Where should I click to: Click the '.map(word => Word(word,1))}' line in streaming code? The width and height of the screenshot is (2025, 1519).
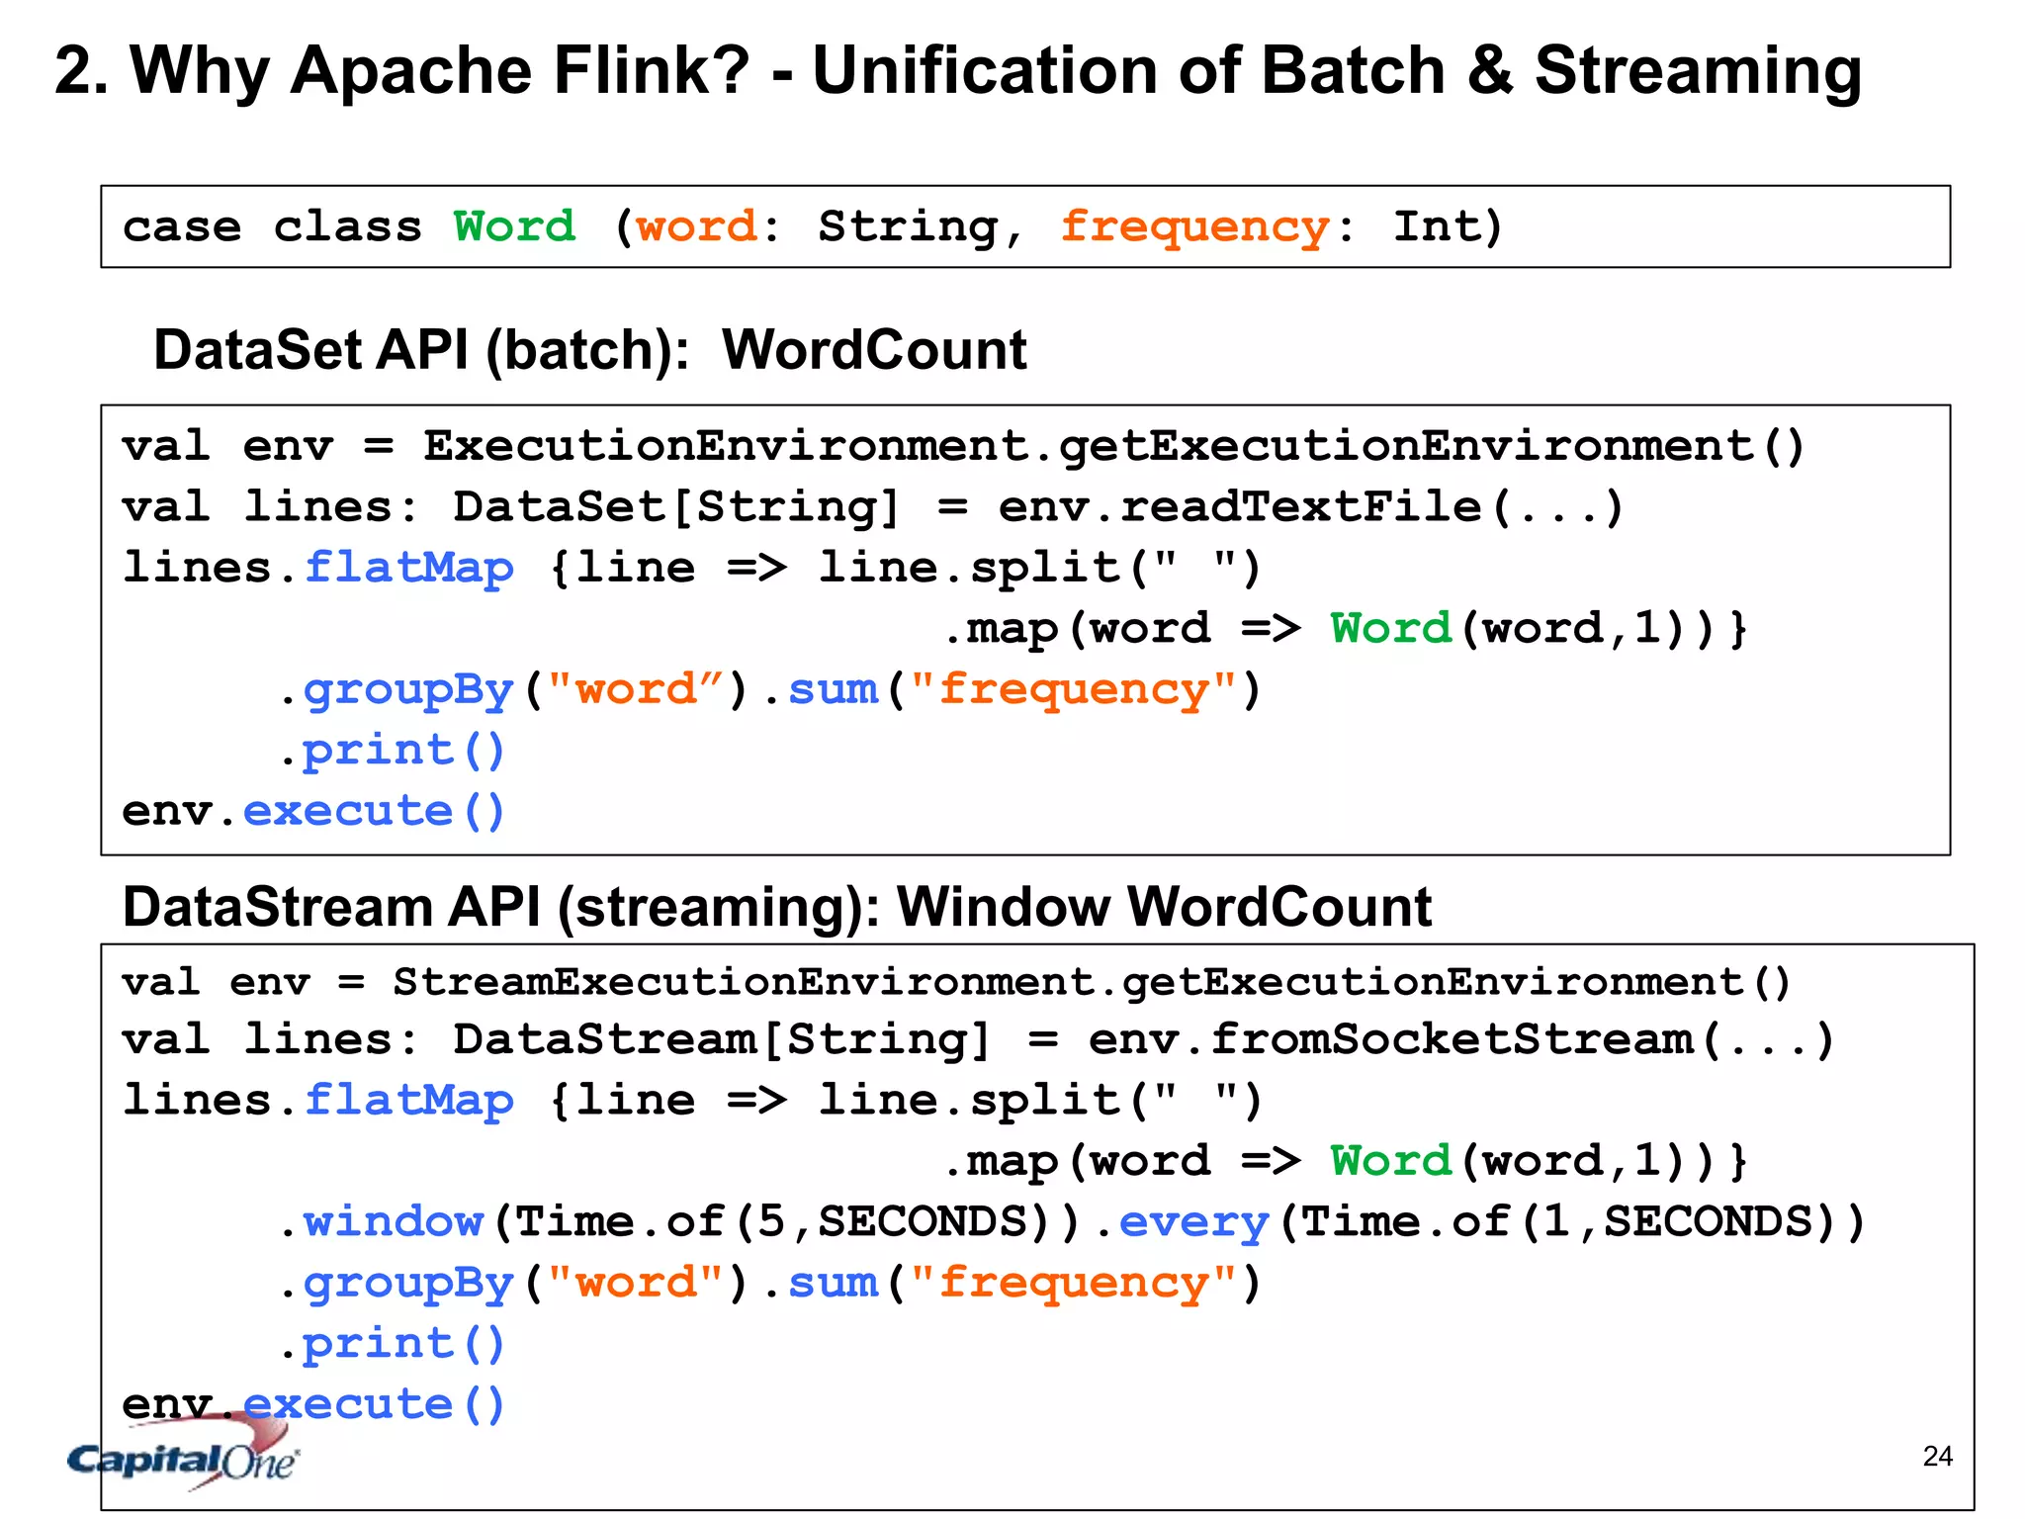1346,1161
